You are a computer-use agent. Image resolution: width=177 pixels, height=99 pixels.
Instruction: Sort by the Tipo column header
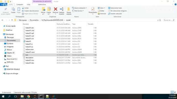[74, 24]
